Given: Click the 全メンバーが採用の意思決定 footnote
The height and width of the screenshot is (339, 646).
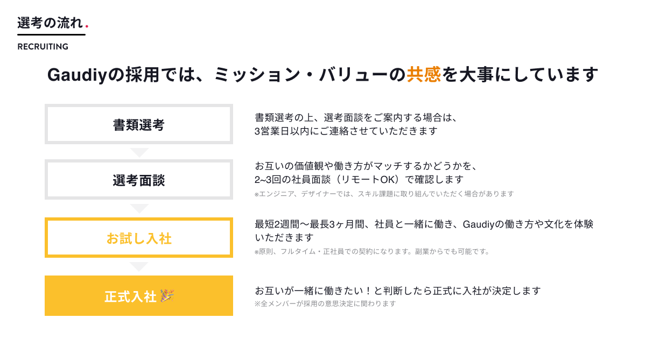Looking at the screenshot, I should [325, 303].
